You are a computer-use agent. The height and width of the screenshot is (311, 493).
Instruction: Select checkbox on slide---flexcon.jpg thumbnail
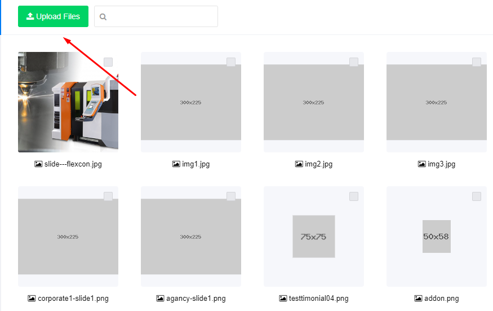108,62
